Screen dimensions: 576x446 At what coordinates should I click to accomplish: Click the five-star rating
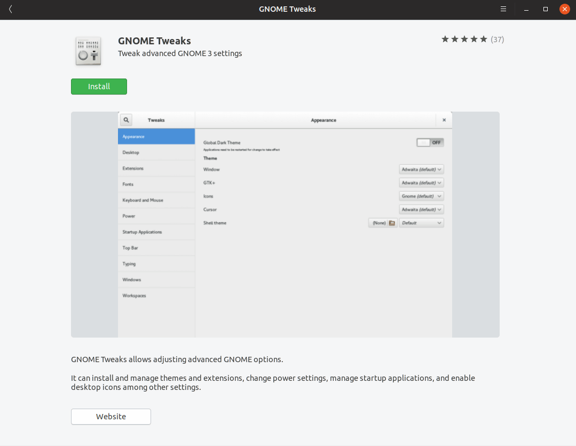pyautogui.click(x=464, y=40)
